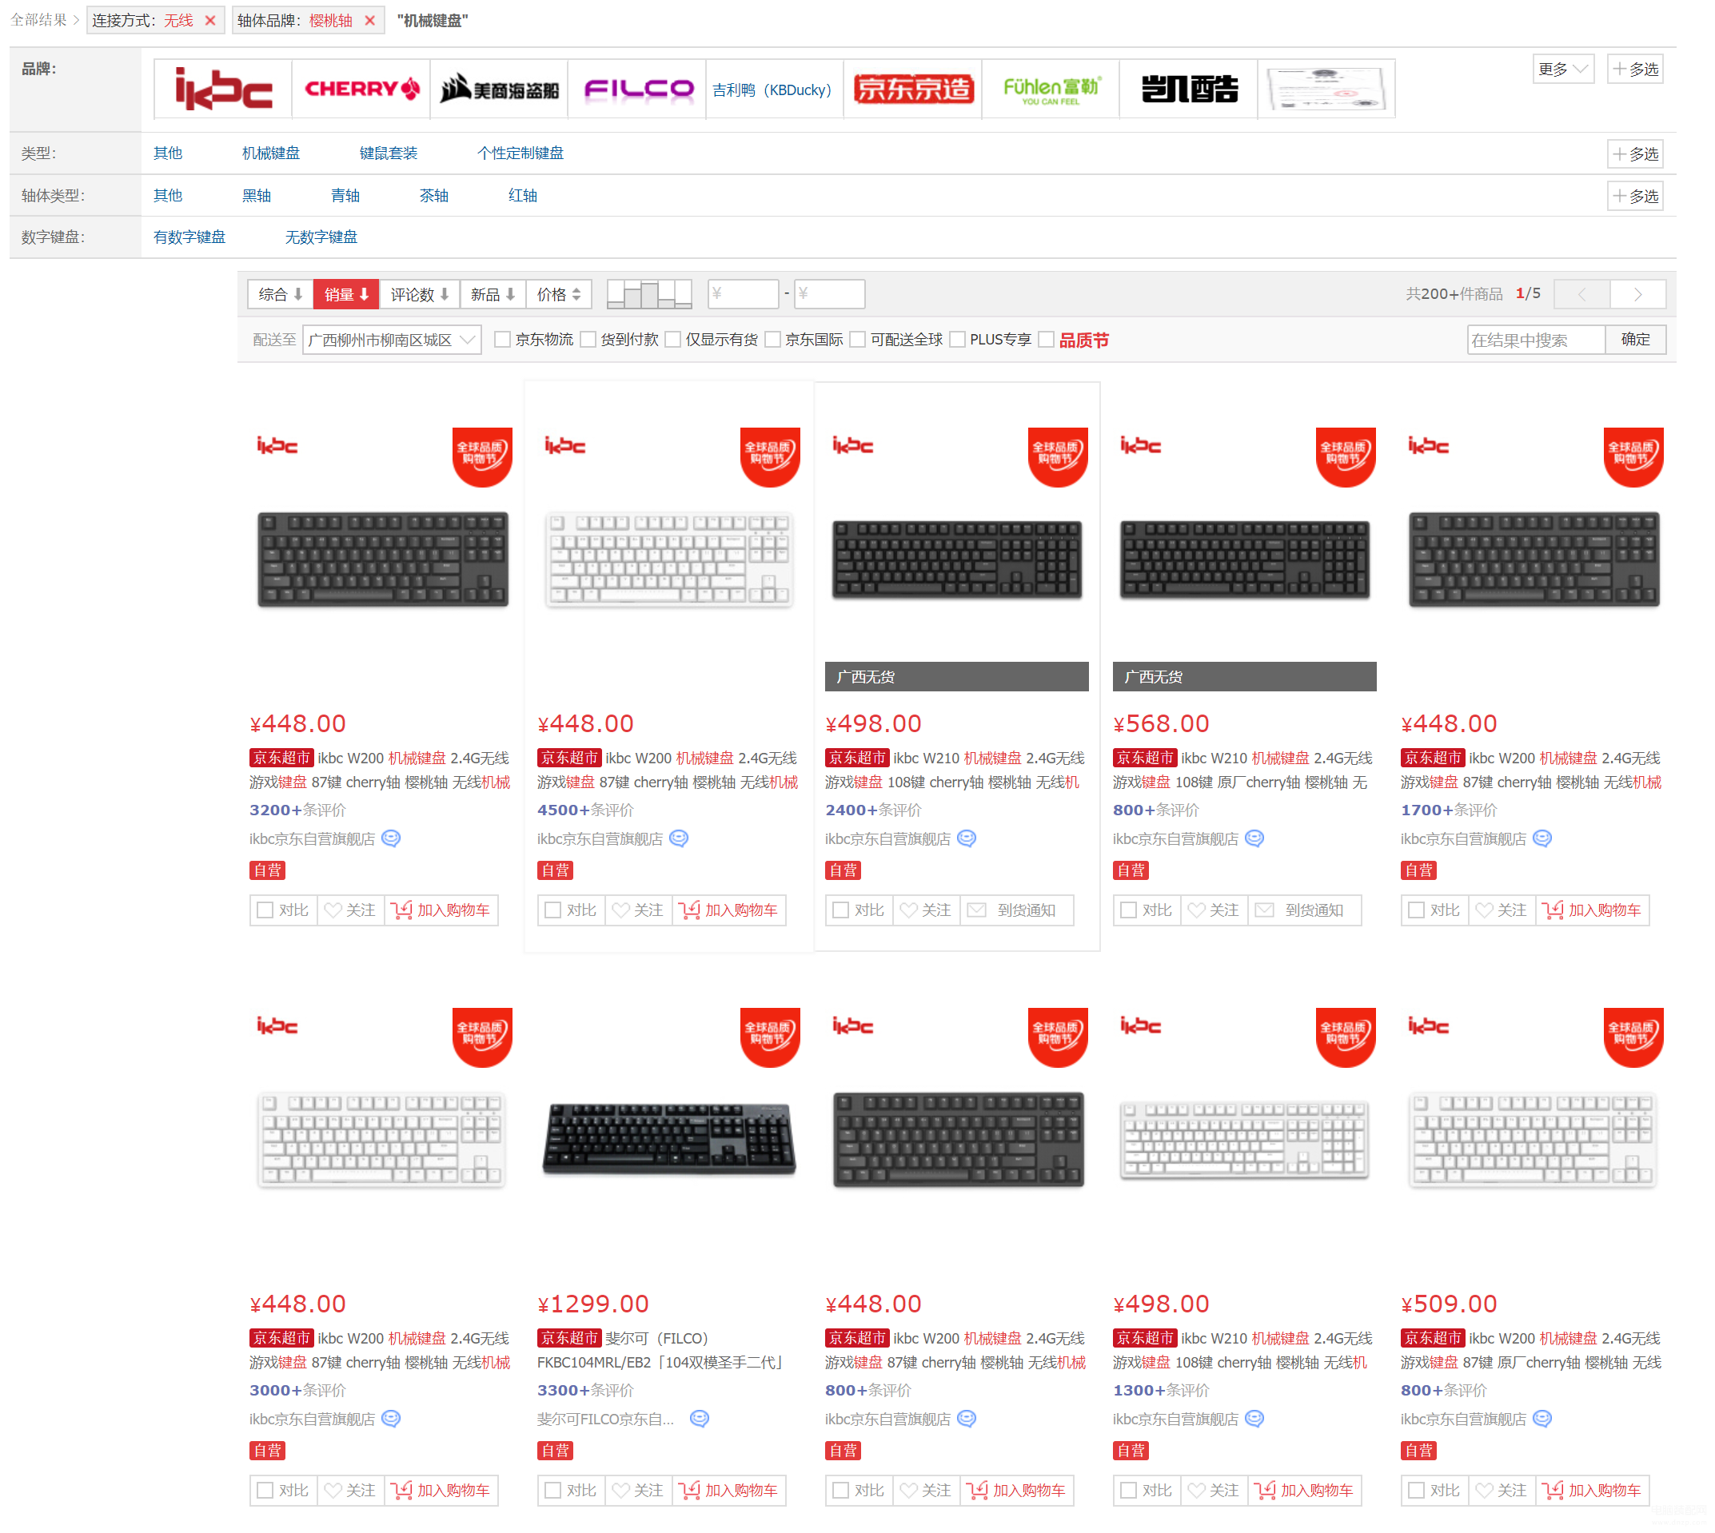Sort results by 评论数

point(419,294)
